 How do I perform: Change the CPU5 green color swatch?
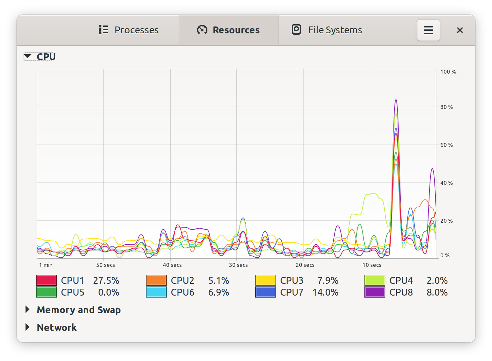(x=46, y=292)
